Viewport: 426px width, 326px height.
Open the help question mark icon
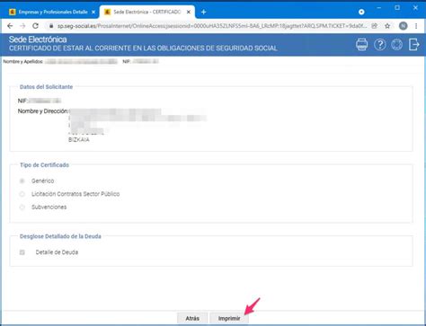point(380,45)
